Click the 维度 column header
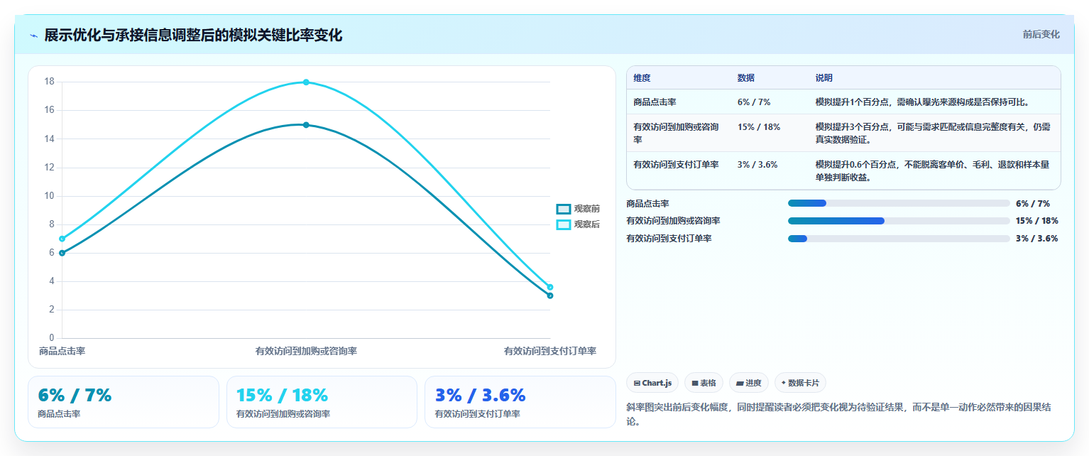Image resolution: width=1089 pixels, height=456 pixels. [642, 78]
